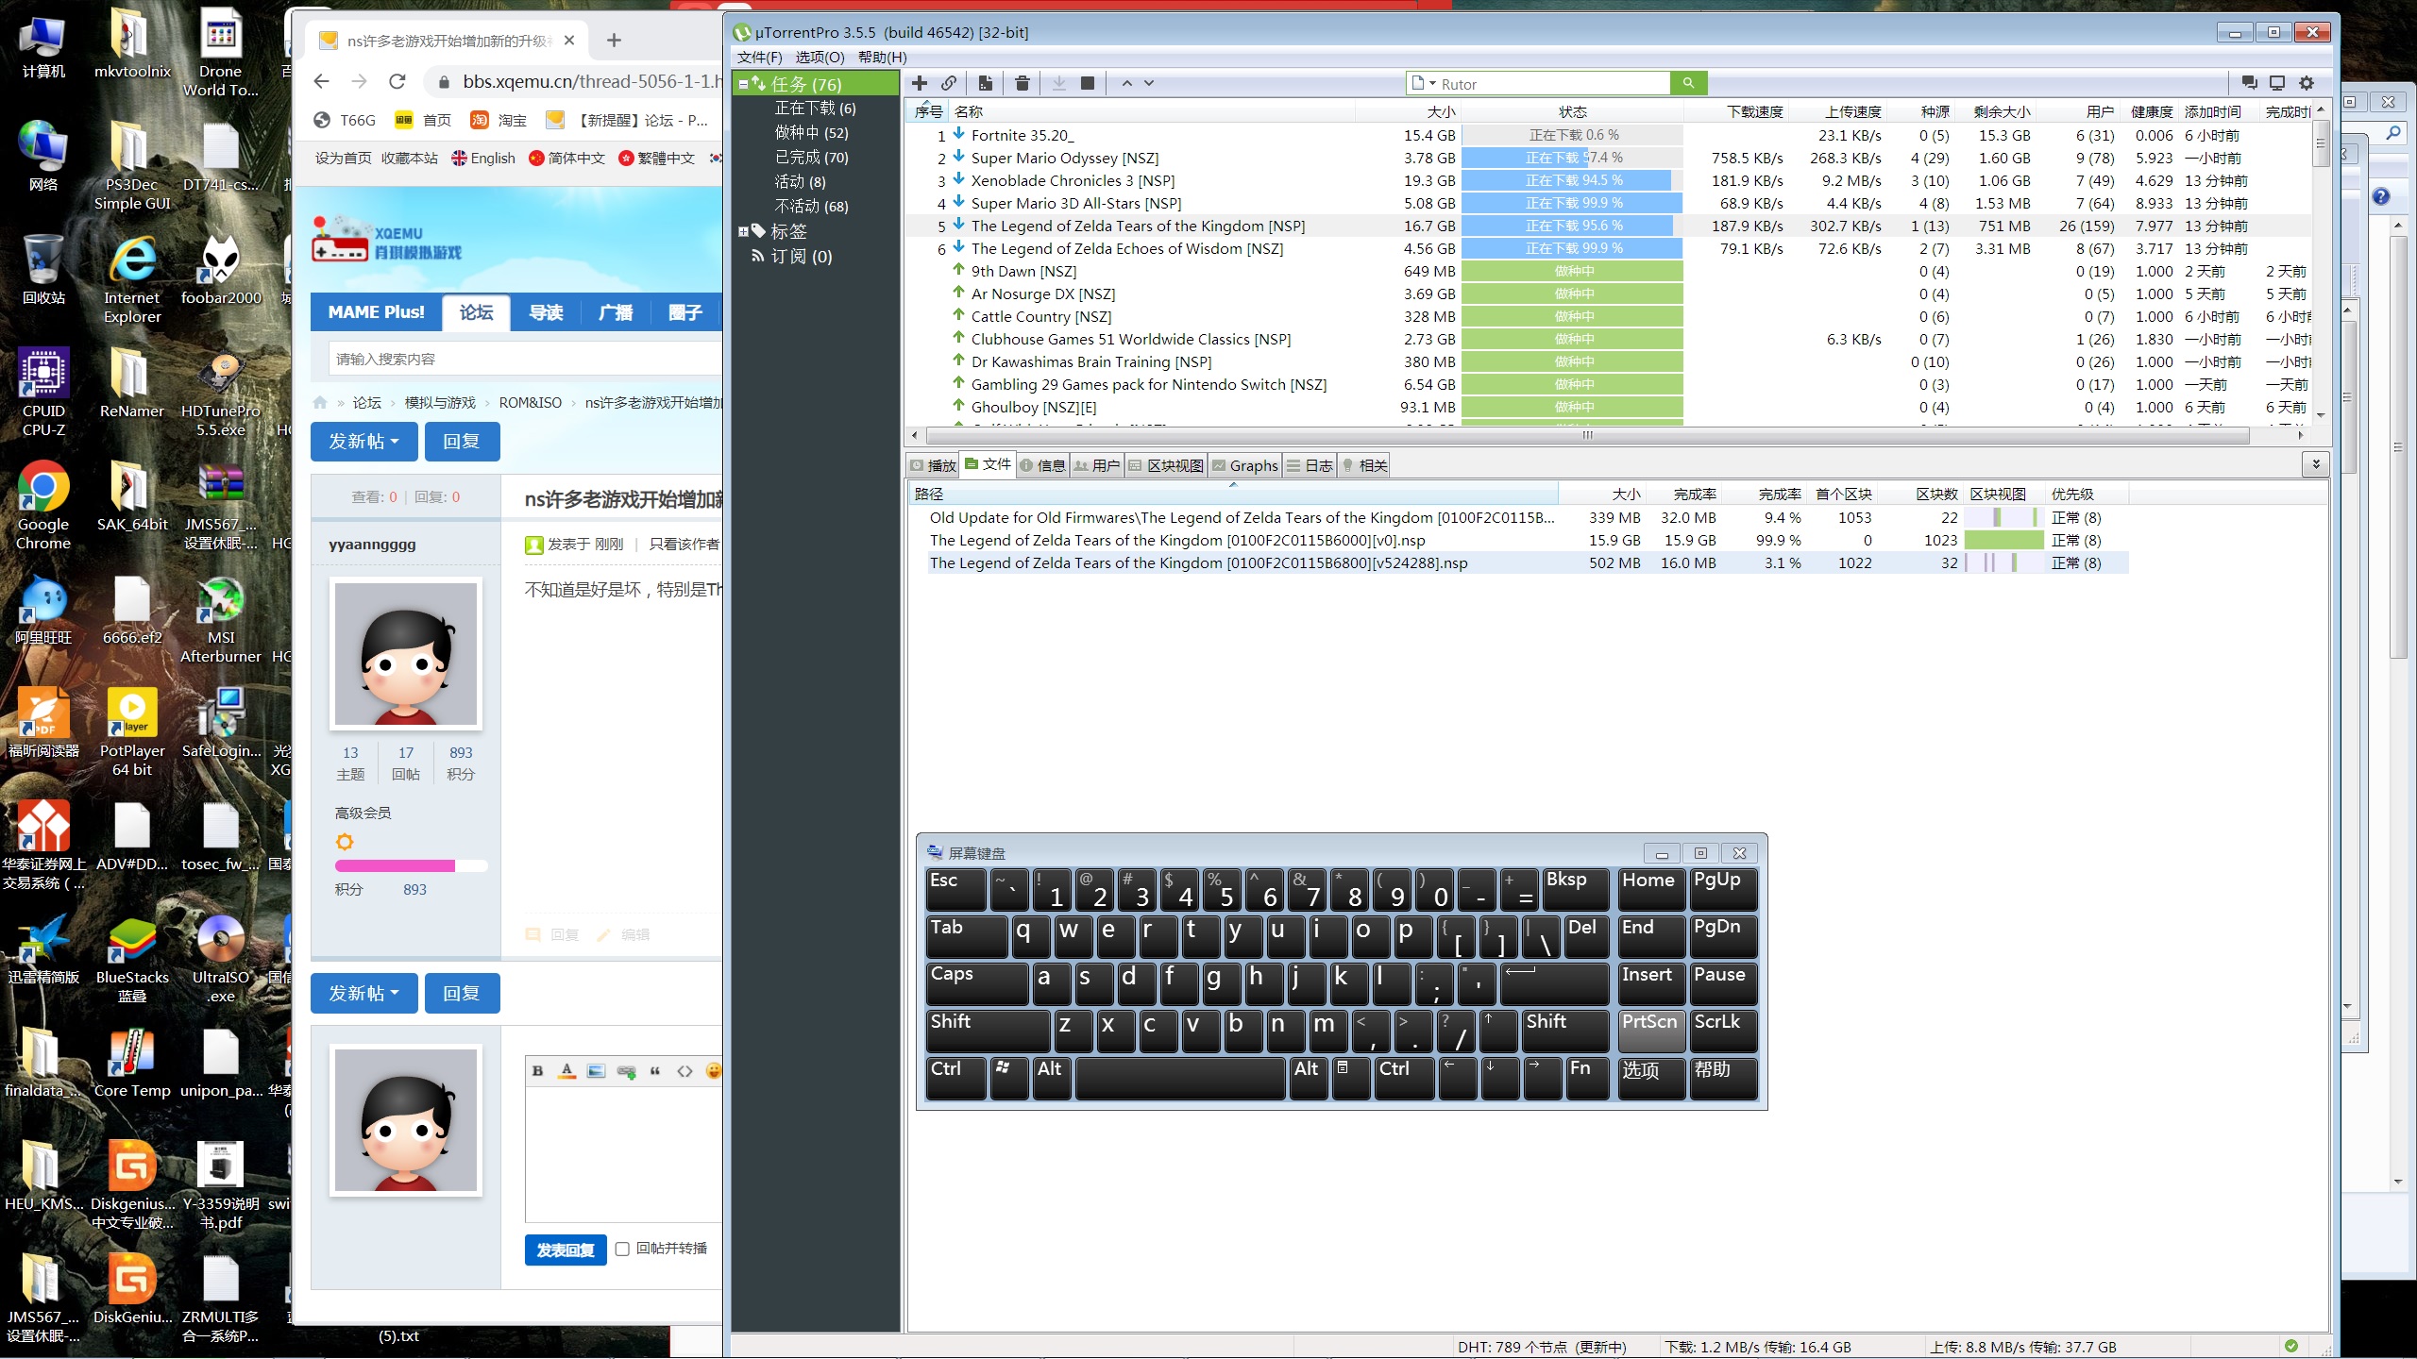This screenshot has height=1359, width=2417.
Task: Select Super Mario Odyssey [NSZ] torrent row
Action: pos(1608,158)
